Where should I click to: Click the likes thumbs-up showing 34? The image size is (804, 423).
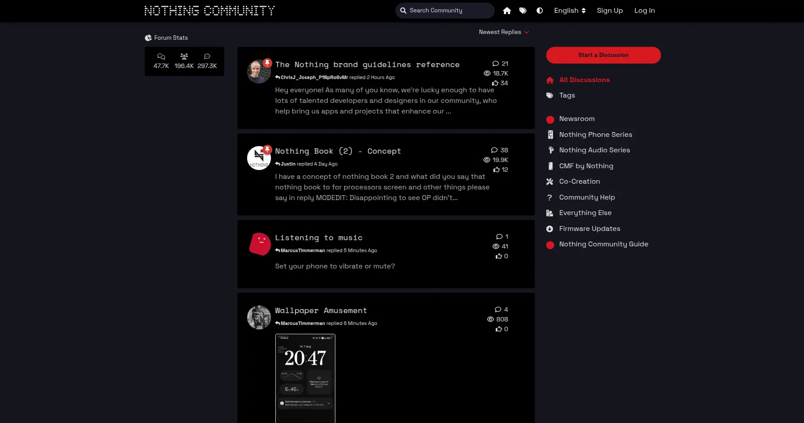[495, 83]
